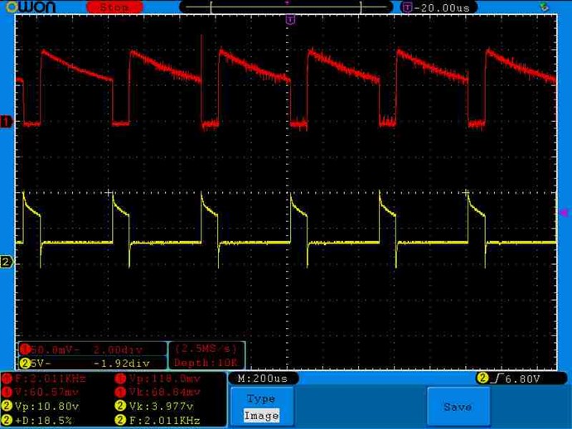The width and height of the screenshot is (572, 429).
Task: Click the yellow channel 2 badge in scale box
Action: tap(25, 363)
